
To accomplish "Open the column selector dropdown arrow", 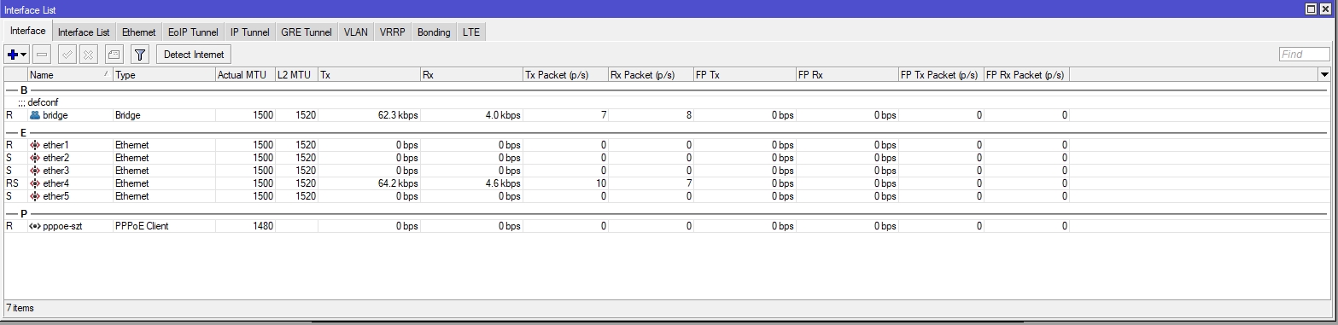I will tap(1324, 75).
